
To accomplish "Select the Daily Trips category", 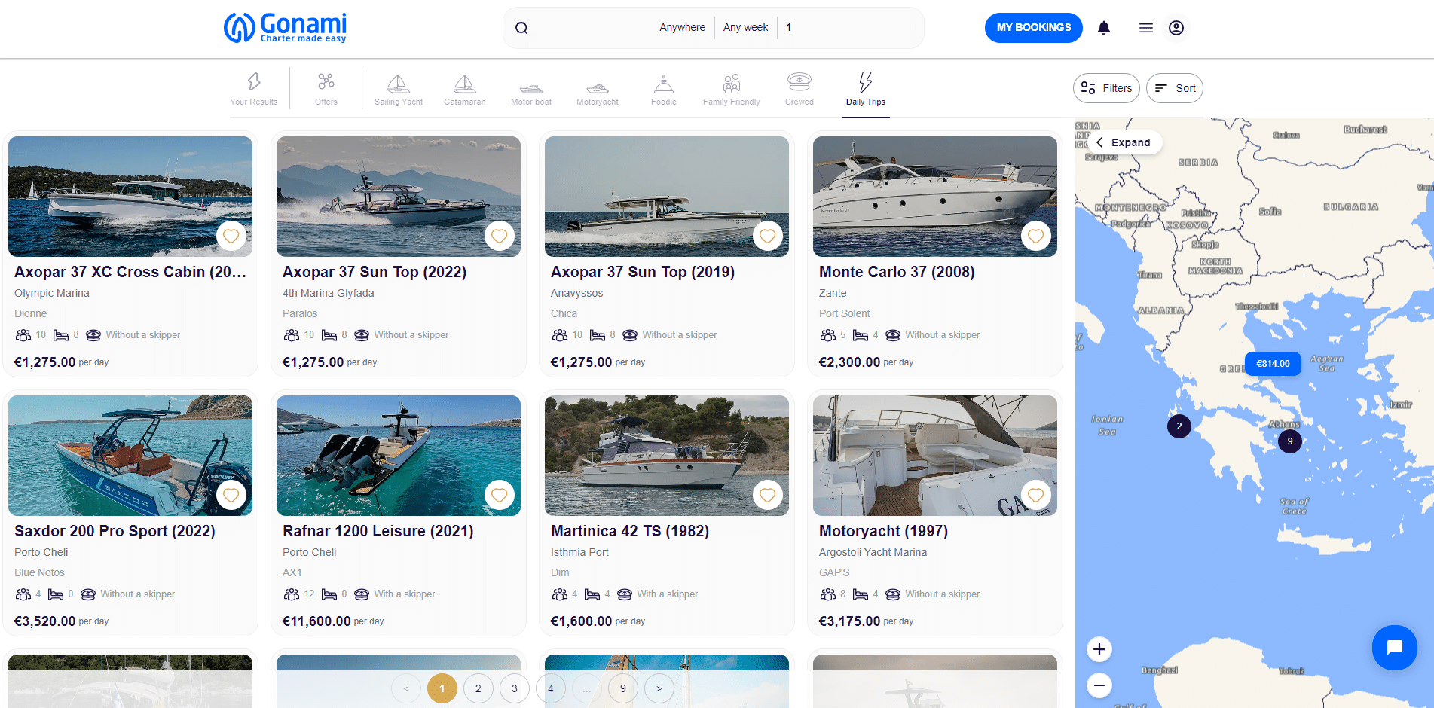I will tap(866, 89).
